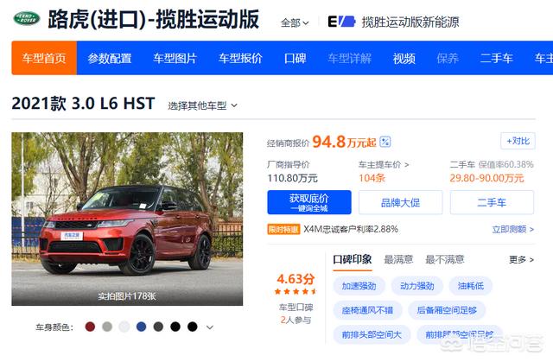Click the greyed 车型详解 nav item
The height and width of the screenshot is (362, 553).
(x=349, y=58)
